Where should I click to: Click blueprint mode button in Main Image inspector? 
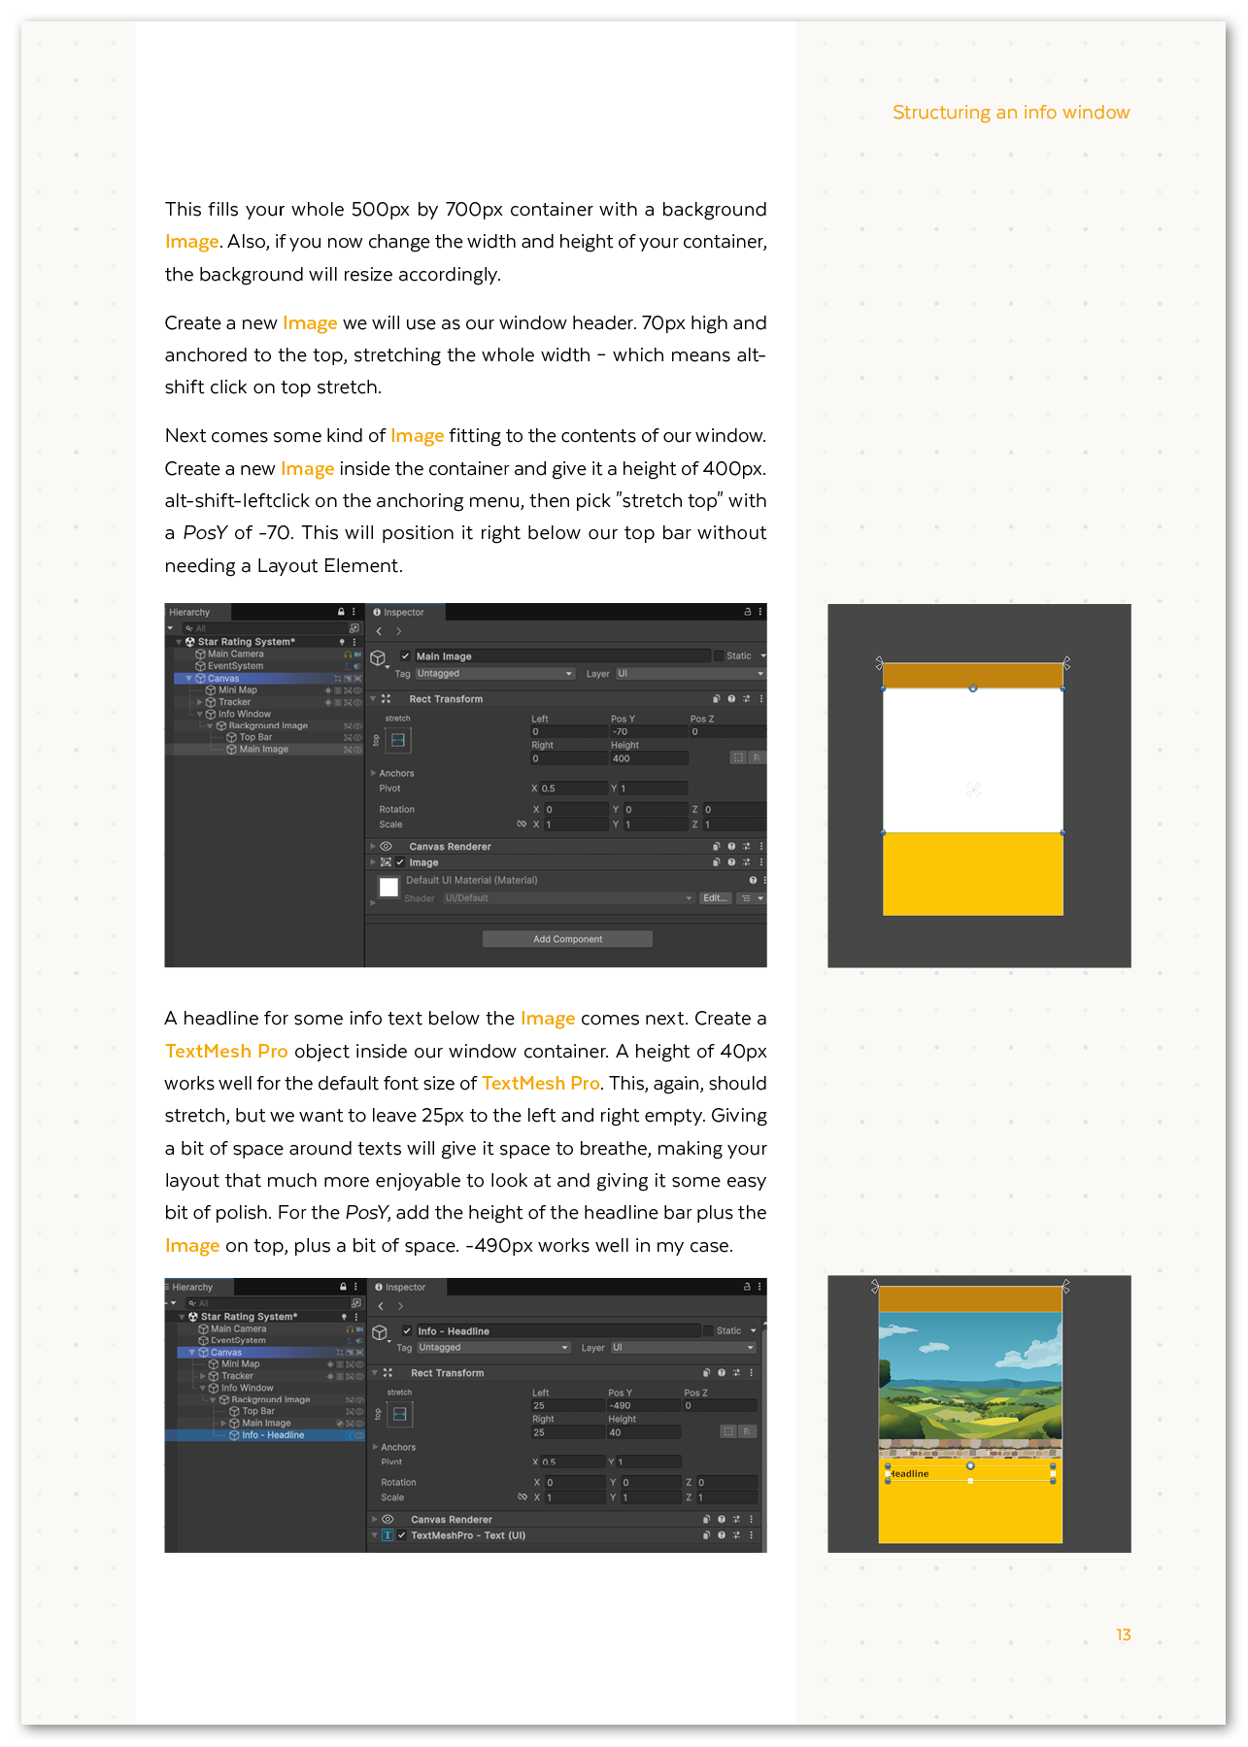tap(738, 757)
